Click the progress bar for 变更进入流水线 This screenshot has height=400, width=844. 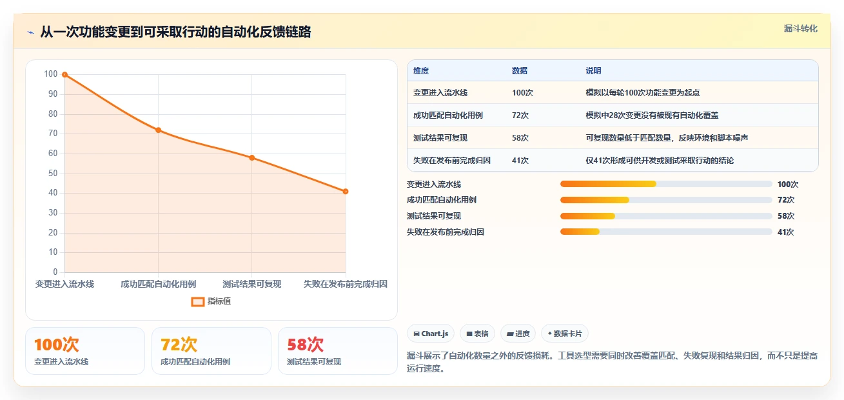click(x=666, y=184)
